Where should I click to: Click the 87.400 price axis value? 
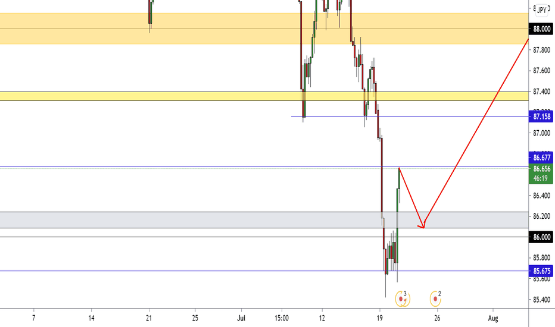(541, 92)
